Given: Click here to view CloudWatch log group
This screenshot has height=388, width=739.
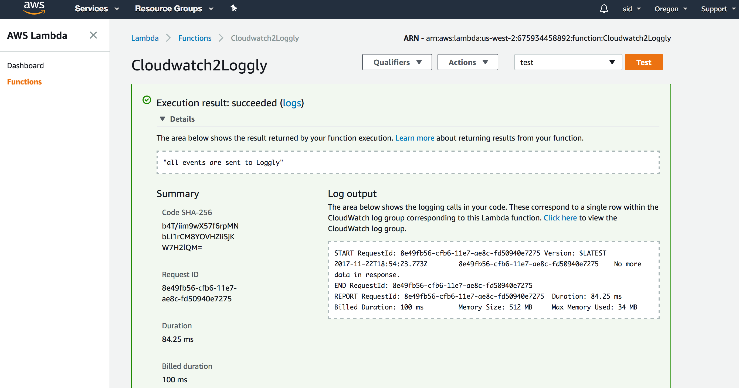Looking at the screenshot, I should pyautogui.click(x=560, y=218).
